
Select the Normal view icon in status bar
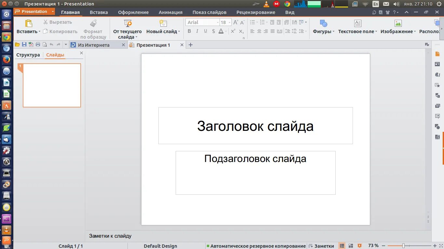point(342,246)
